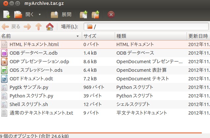Click the add folder icon
This screenshot has width=210, height=138.
(x=96, y=14)
